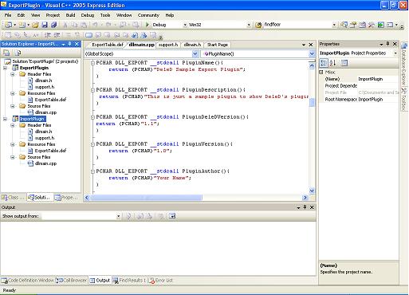Click the Add New Item toolbar icon
This screenshot has height=295, width=409.
tap(22, 25)
